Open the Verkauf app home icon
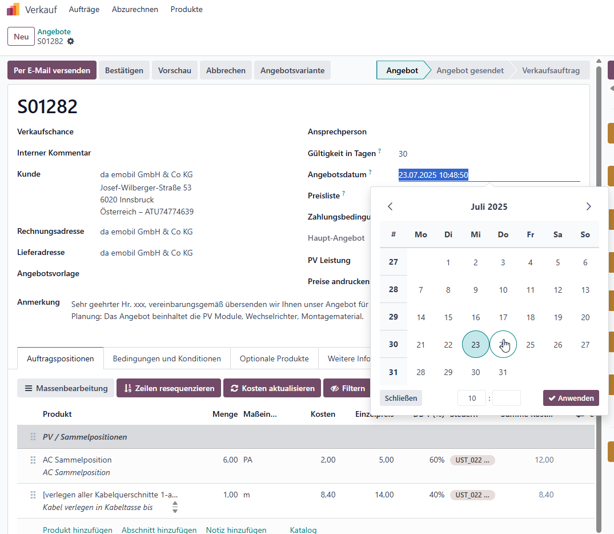This screenshot has width=614, height=534. coord(13,9)
